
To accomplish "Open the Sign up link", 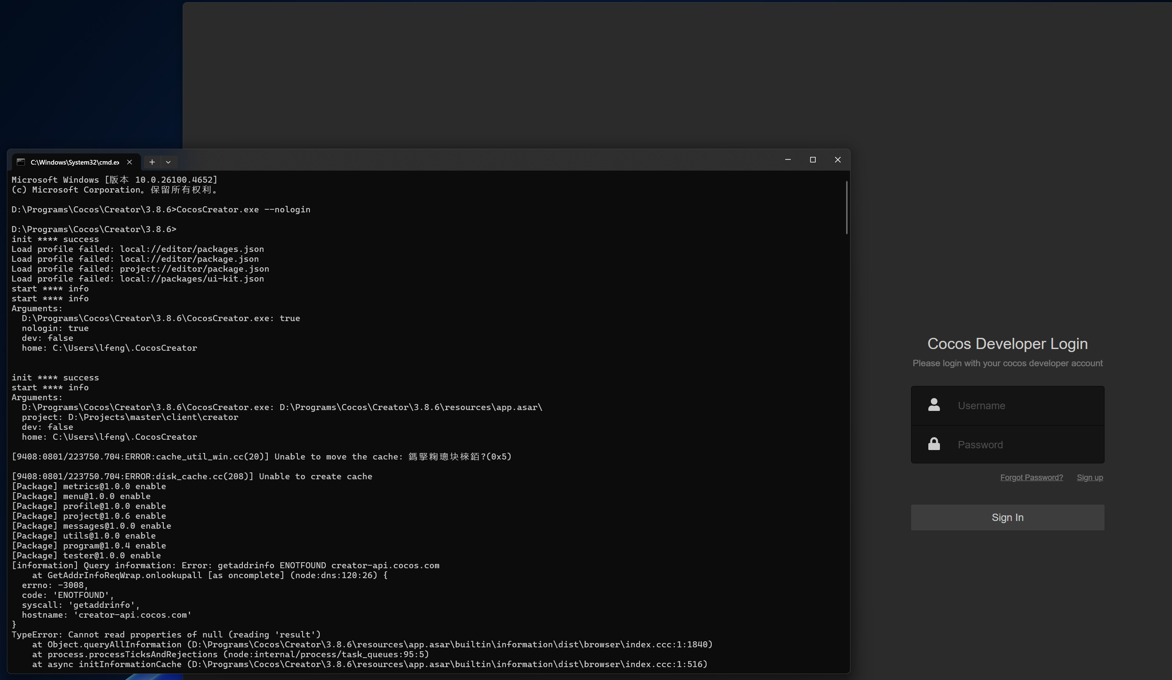I will click(1089, 477).
